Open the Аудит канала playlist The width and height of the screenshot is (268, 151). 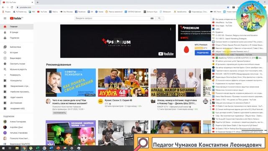(17, 97)
